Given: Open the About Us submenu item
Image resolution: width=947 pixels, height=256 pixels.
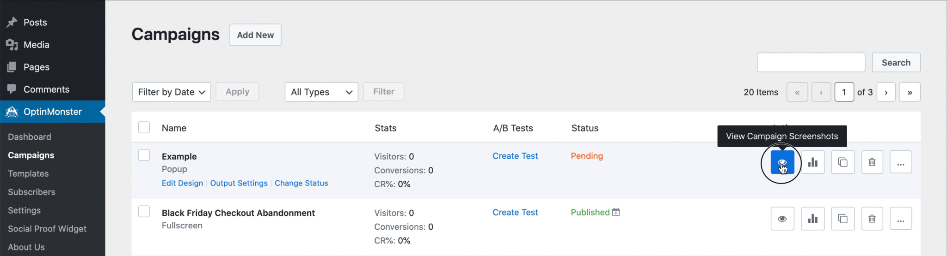Looking at the screenshot, I should pyautogui.click(x=26, y=247).
